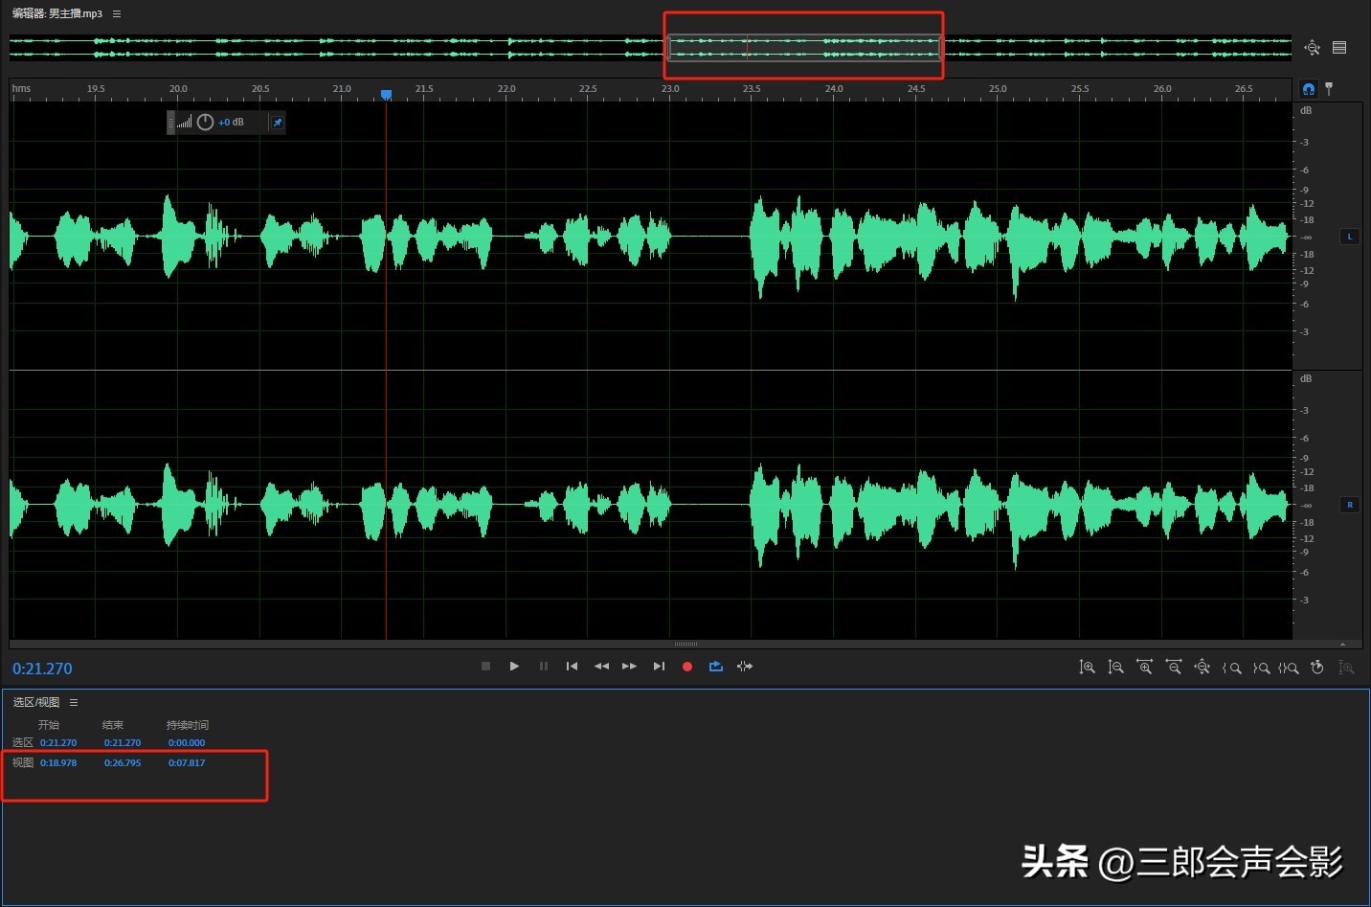Open the editor panel menu beside 男主播.mp3
The height and width of the screenshot is (907, 1371).
117,14
